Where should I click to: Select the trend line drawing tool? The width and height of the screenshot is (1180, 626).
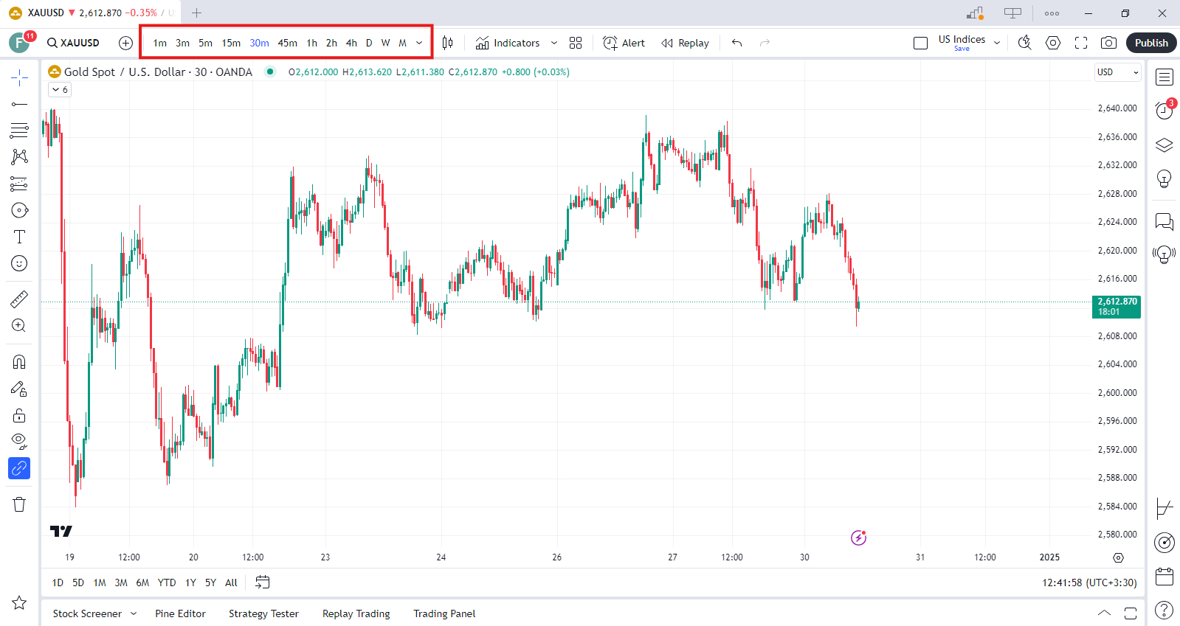19,104
